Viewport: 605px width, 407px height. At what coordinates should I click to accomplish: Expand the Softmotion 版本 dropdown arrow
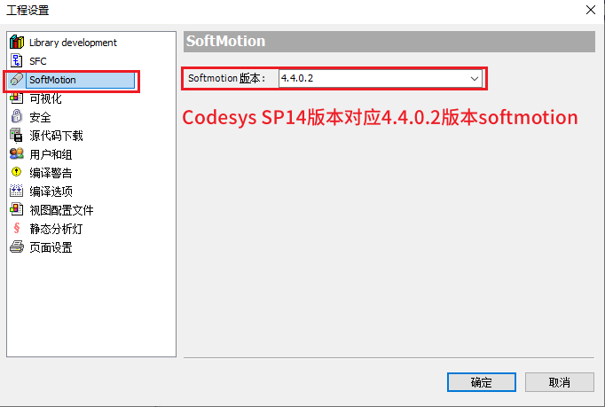coord(475,79)
